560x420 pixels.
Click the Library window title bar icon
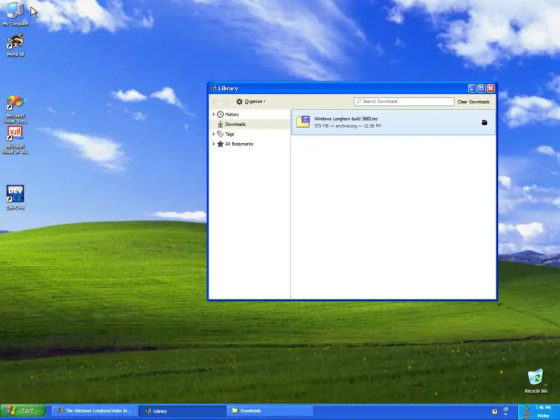pyautogui.click(x=214, y=88)
